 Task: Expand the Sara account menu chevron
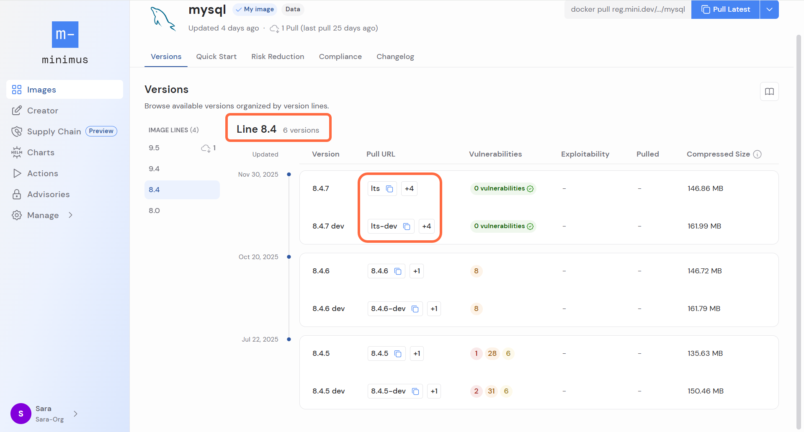(x=75, y=414)
